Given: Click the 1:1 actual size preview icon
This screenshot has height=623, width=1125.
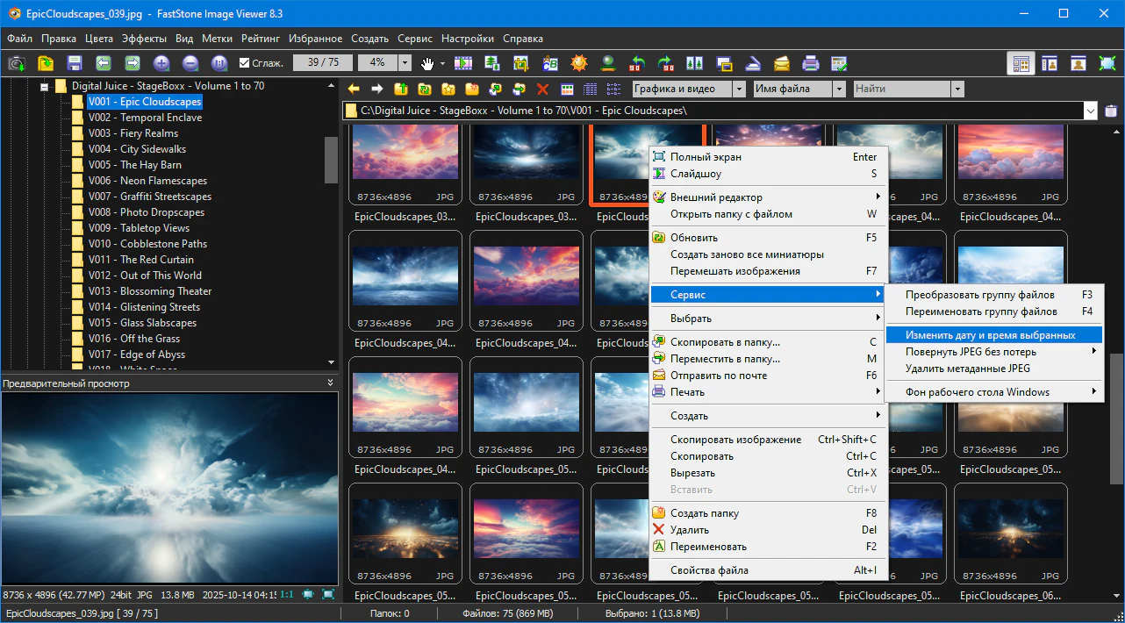Looking at the screenshot, I should (287, 594).
